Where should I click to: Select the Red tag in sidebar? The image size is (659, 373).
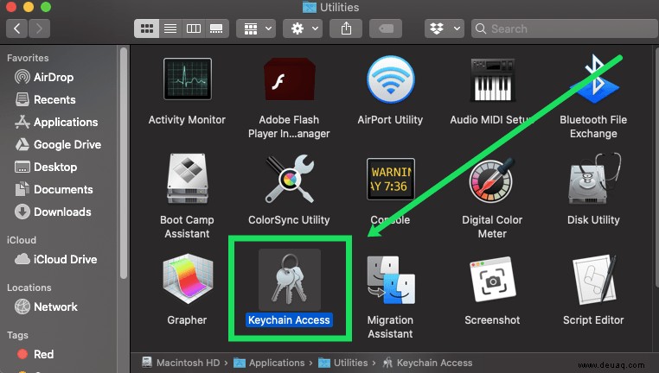click(35, 354)
